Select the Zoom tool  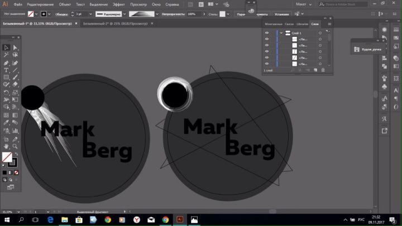coord(15,146)
